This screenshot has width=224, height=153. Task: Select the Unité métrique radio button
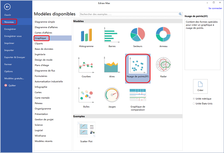pyautogui.click(x=194, y=99)
